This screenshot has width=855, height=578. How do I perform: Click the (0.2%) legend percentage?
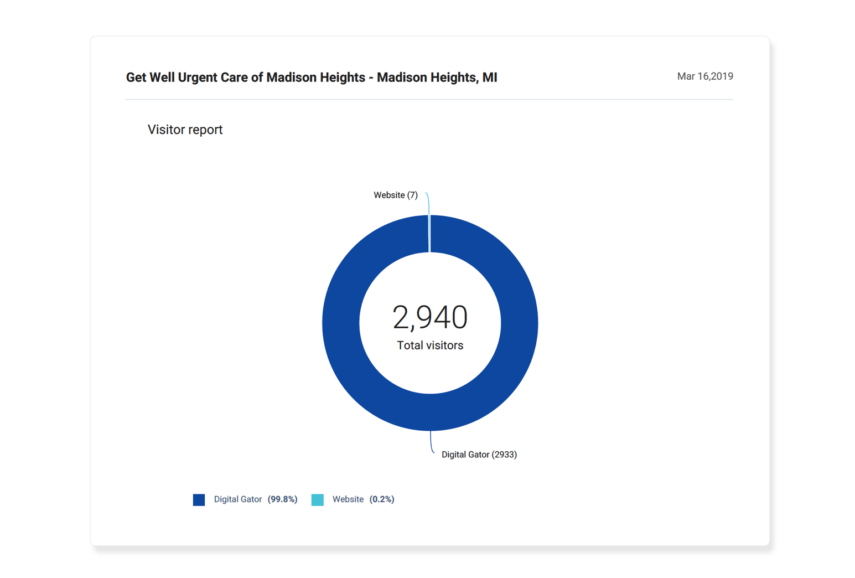[x=382, y=499]
